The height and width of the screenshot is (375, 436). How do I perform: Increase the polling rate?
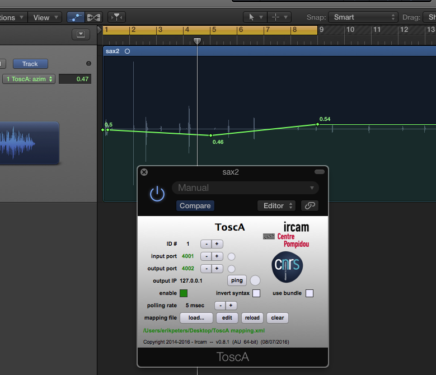tap(231, 306)
